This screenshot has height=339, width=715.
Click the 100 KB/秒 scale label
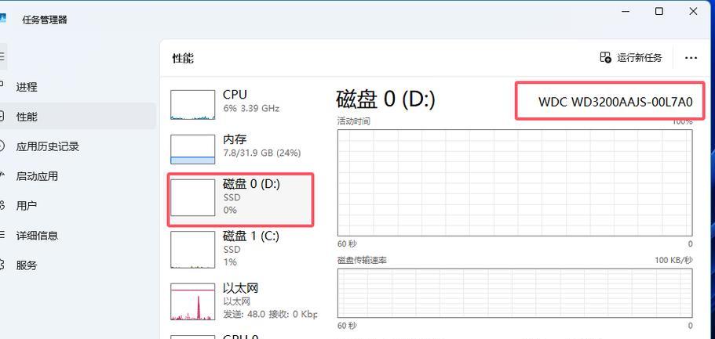pyautogui.click(x=674, y=260)
